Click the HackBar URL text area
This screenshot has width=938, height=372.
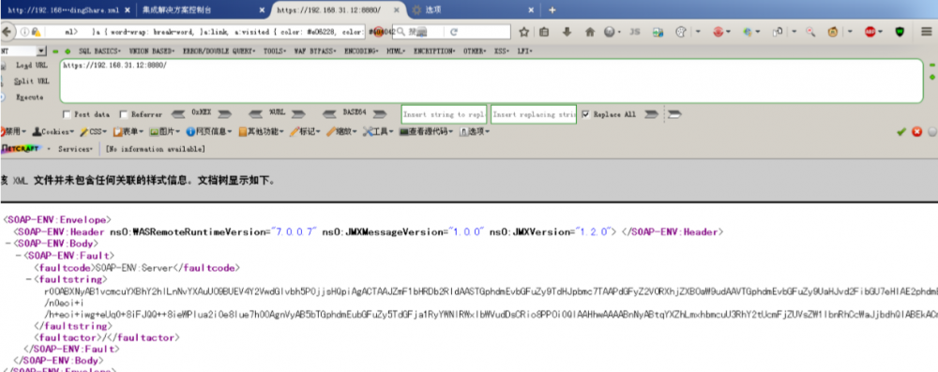491,81
